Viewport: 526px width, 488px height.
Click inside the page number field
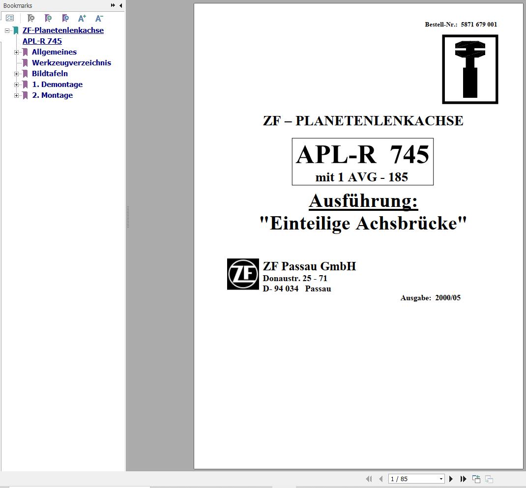point(408,479)
